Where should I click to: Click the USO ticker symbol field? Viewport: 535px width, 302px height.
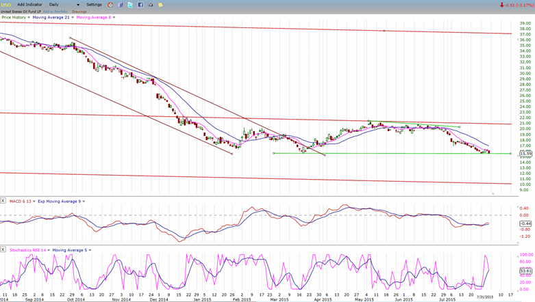tap(6, 5)
